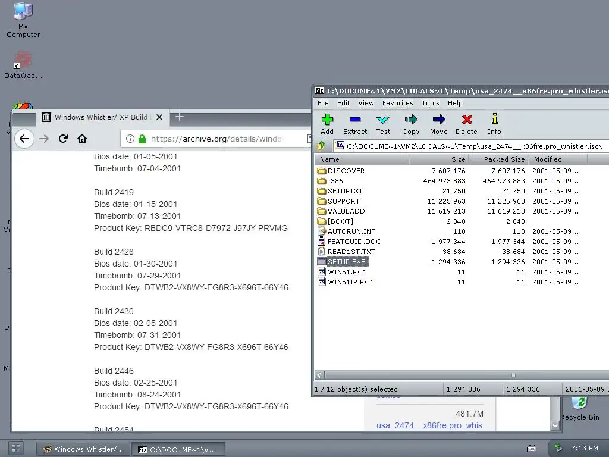This screenshot has width=609, height=457.
Task: Click the 7-Zip archive path field
Action: pos(472,146)
